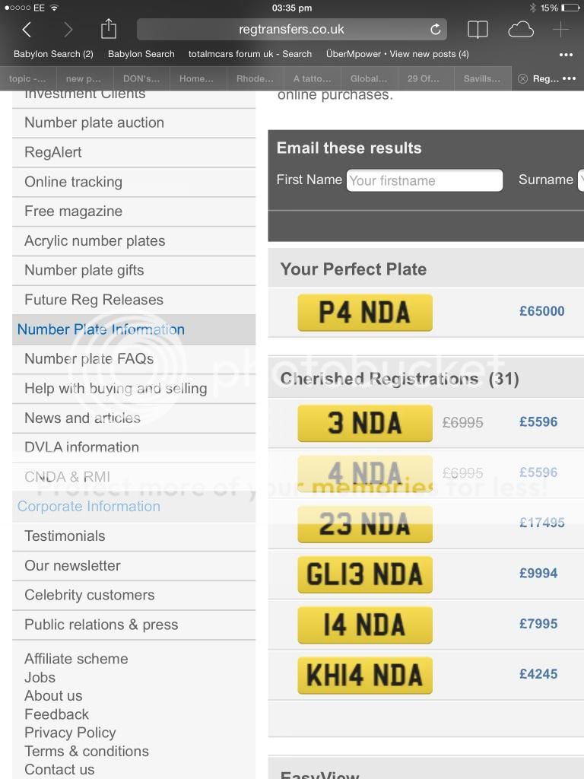
Task: Select the P4 NDA plate
Action: coord(365,312)
